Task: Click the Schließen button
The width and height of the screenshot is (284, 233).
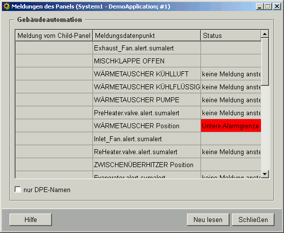Action: tap(253, 220)
